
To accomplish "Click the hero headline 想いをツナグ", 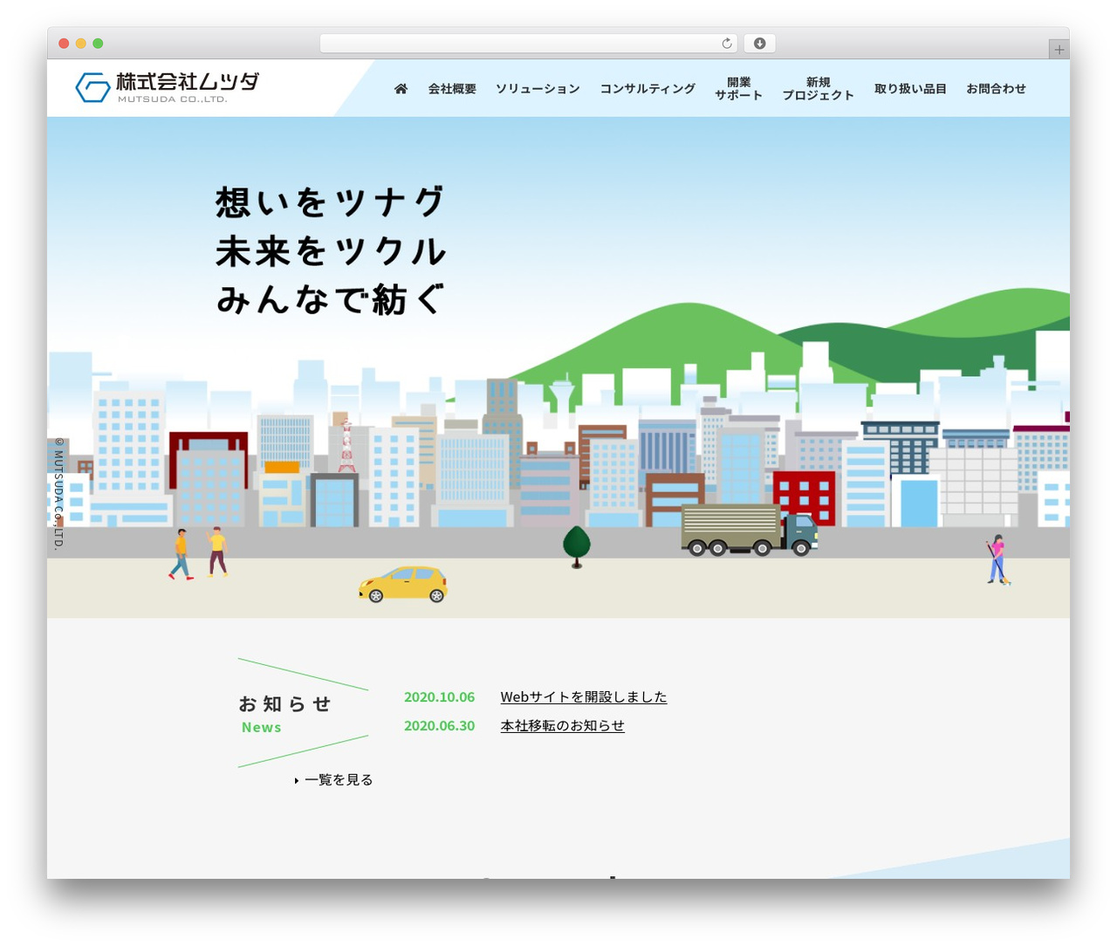I will (x=330, y=202).
